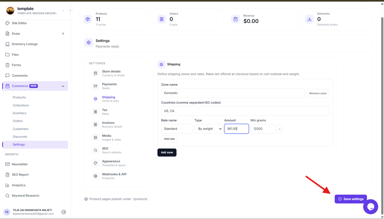Go to Discounts in Commerce submenu
This screenshot has height=219, width=384.
tap(20, 137)
